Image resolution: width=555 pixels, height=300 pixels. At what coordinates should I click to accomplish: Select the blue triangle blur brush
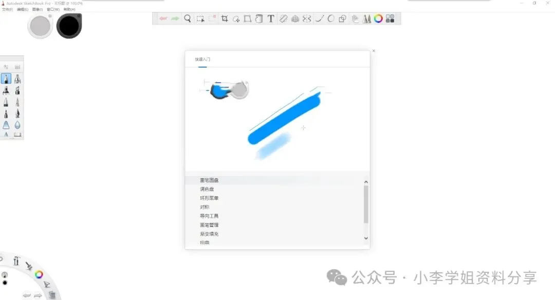pyautogui.click(x=6, y=125)
